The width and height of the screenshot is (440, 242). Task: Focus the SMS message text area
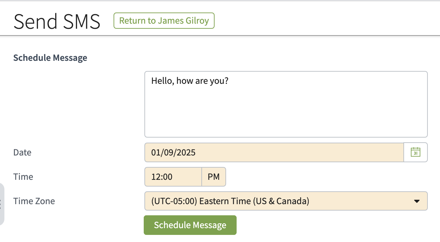pyautogui.click(x=286, y=108)
